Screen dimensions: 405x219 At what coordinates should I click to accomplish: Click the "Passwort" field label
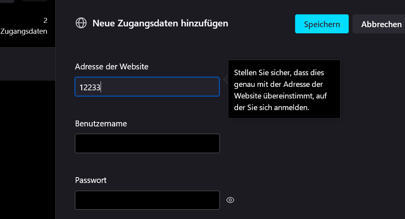pyautogui.click(x=90, y=180)
